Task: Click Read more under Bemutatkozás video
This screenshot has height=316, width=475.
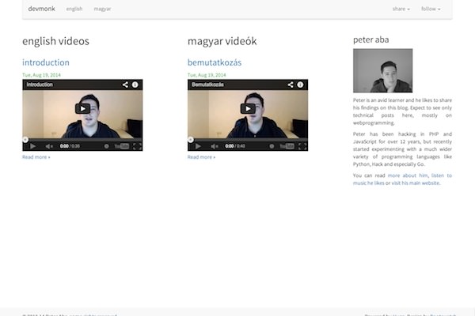Action: click(x=201, y=157)
